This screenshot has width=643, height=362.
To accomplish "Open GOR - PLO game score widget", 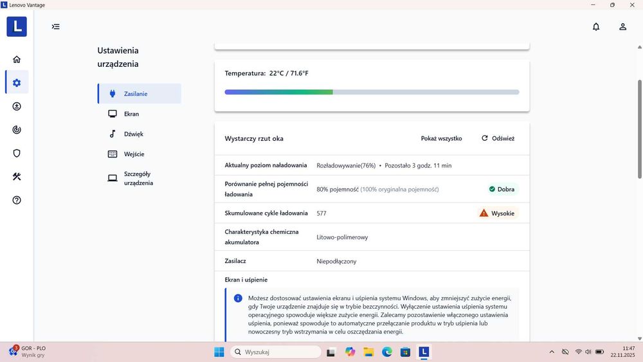I will (x=27, y=352).
